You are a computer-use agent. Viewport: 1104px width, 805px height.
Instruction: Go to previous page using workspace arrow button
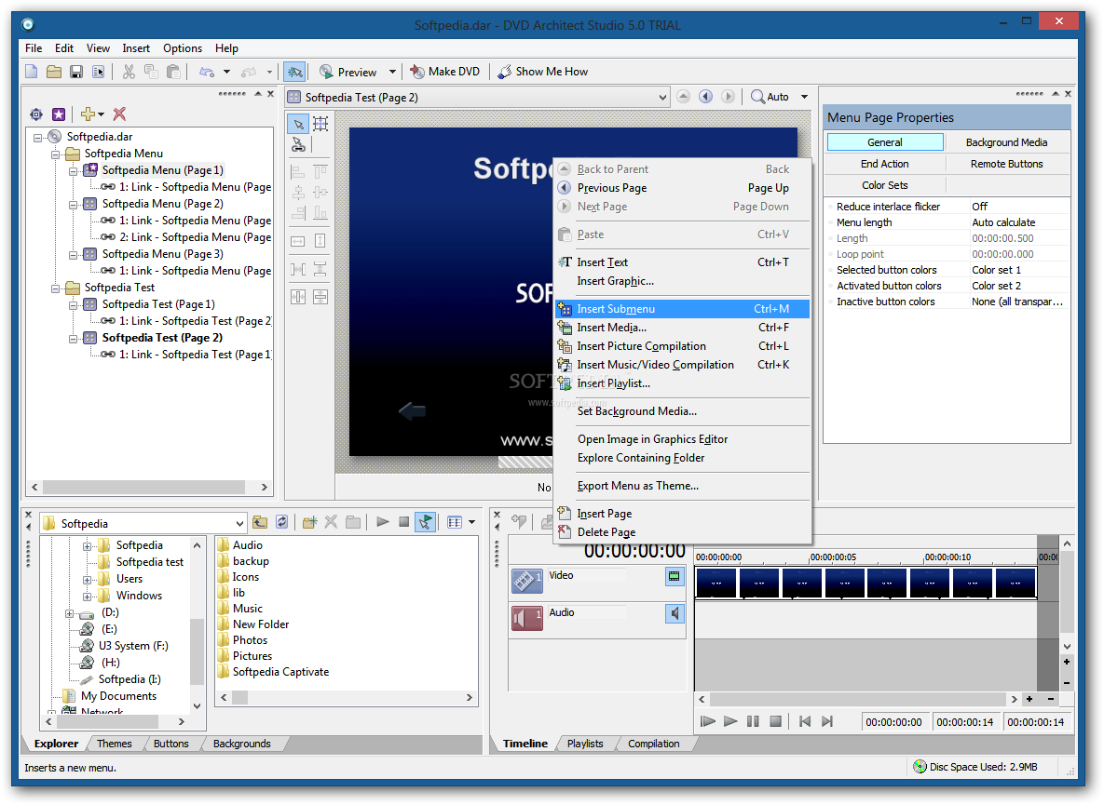click(x=705, y=96)
